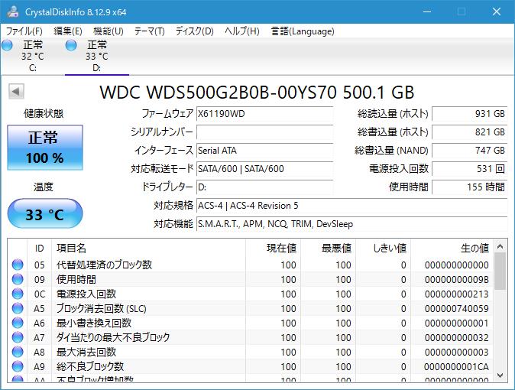This screenshot has width=515, height=390.
Task: Select the row 代替処理済のブロック数
Action: [251, 265]
